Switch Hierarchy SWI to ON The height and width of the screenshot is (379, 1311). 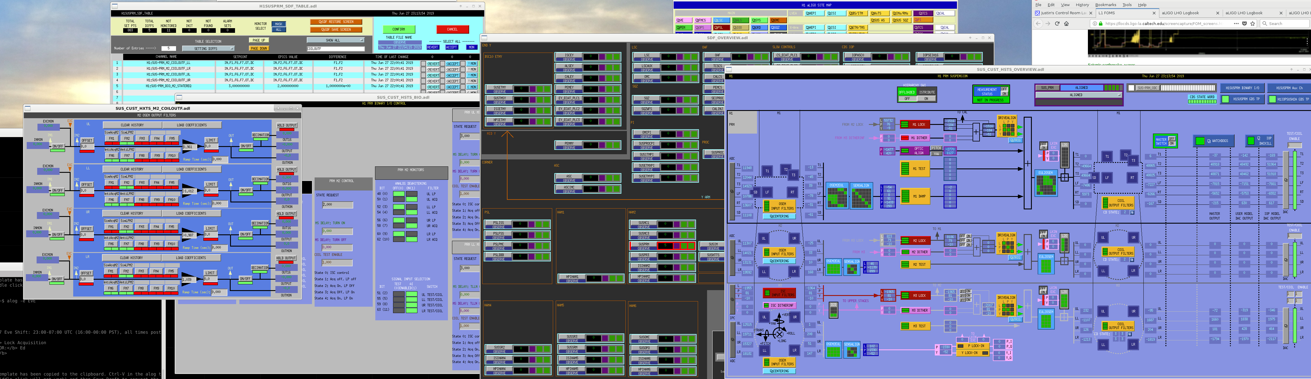coord(926,99)
